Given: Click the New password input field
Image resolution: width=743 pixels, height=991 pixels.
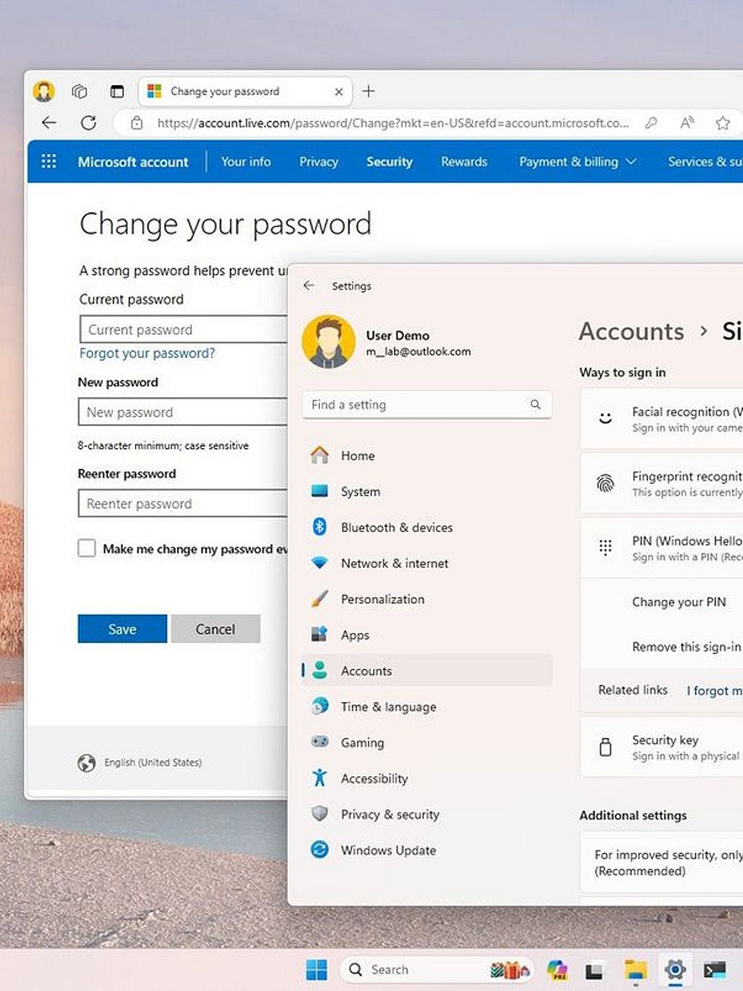Looking at the screenshot, I should pyautogui.click(x=183, y=412).
